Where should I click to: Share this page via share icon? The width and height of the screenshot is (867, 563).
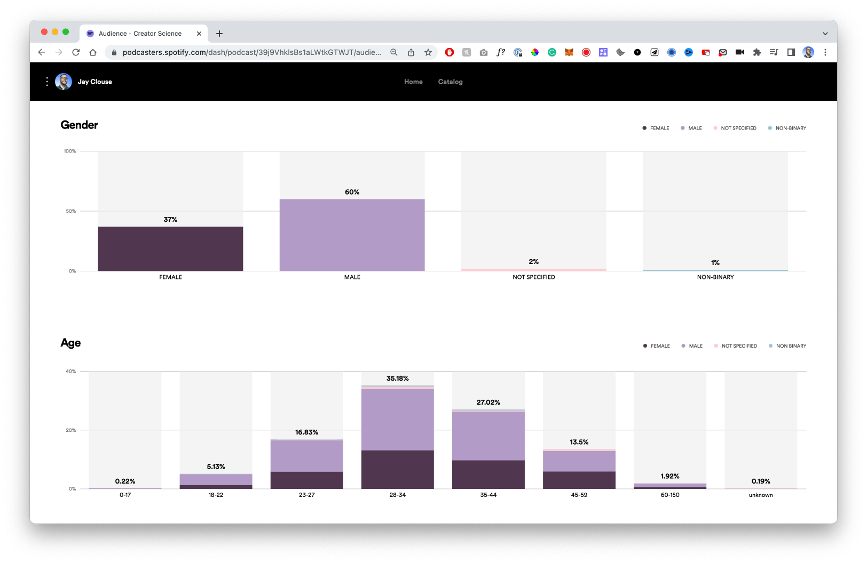(x=411, y=52)
